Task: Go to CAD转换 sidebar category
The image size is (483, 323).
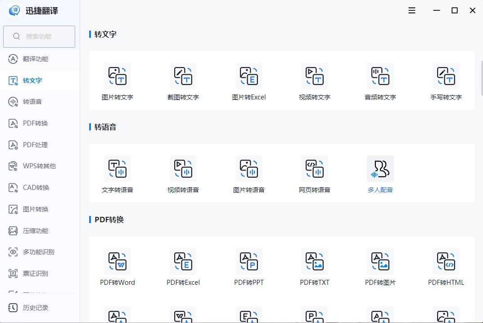Action: pyautogui.click(x=40, y=188)
